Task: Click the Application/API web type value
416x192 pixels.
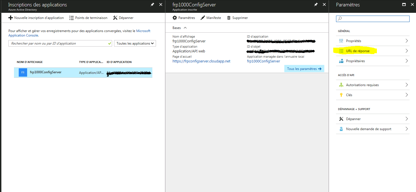Action: pos(189,51)
